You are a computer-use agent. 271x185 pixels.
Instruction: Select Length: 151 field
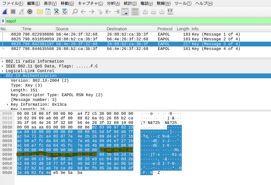click(24, 90)
